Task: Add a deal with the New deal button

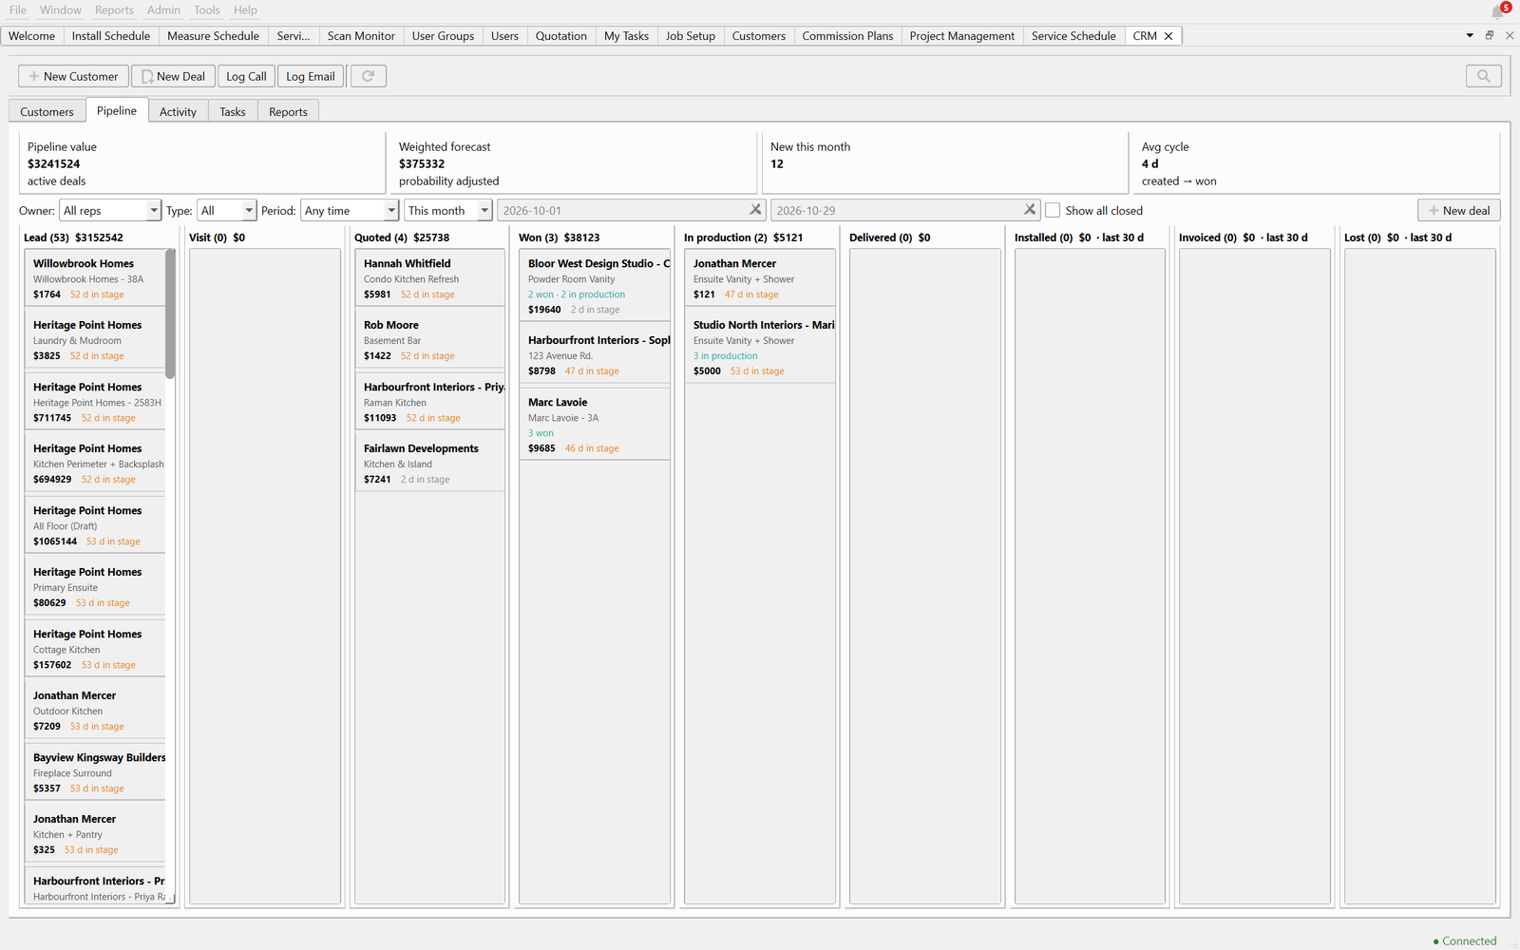Action: click(x=1459, y=210)
